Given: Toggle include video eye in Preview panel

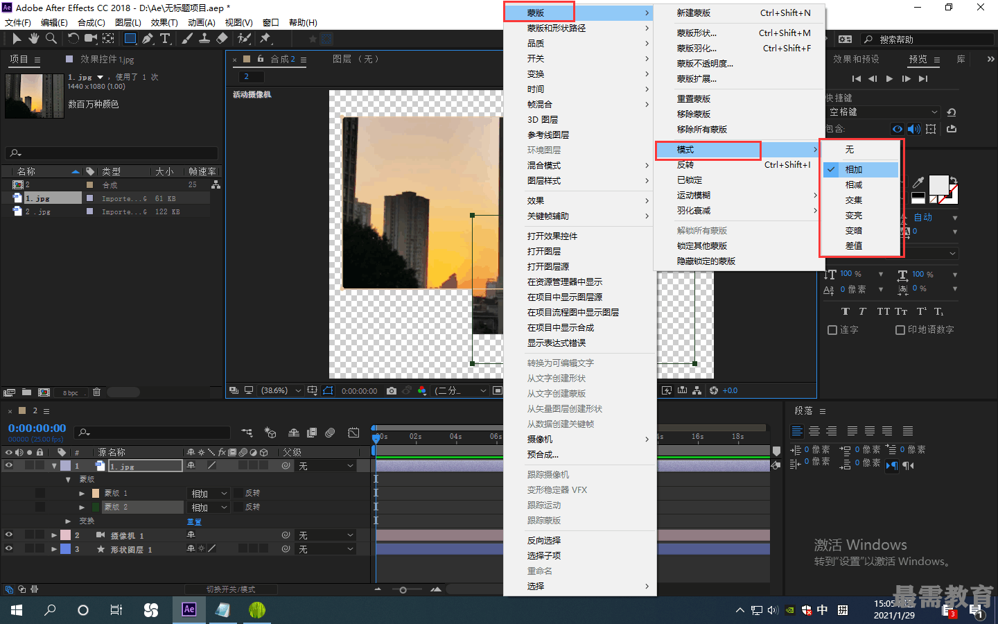Looking at the screenshot, I should 898,129.
